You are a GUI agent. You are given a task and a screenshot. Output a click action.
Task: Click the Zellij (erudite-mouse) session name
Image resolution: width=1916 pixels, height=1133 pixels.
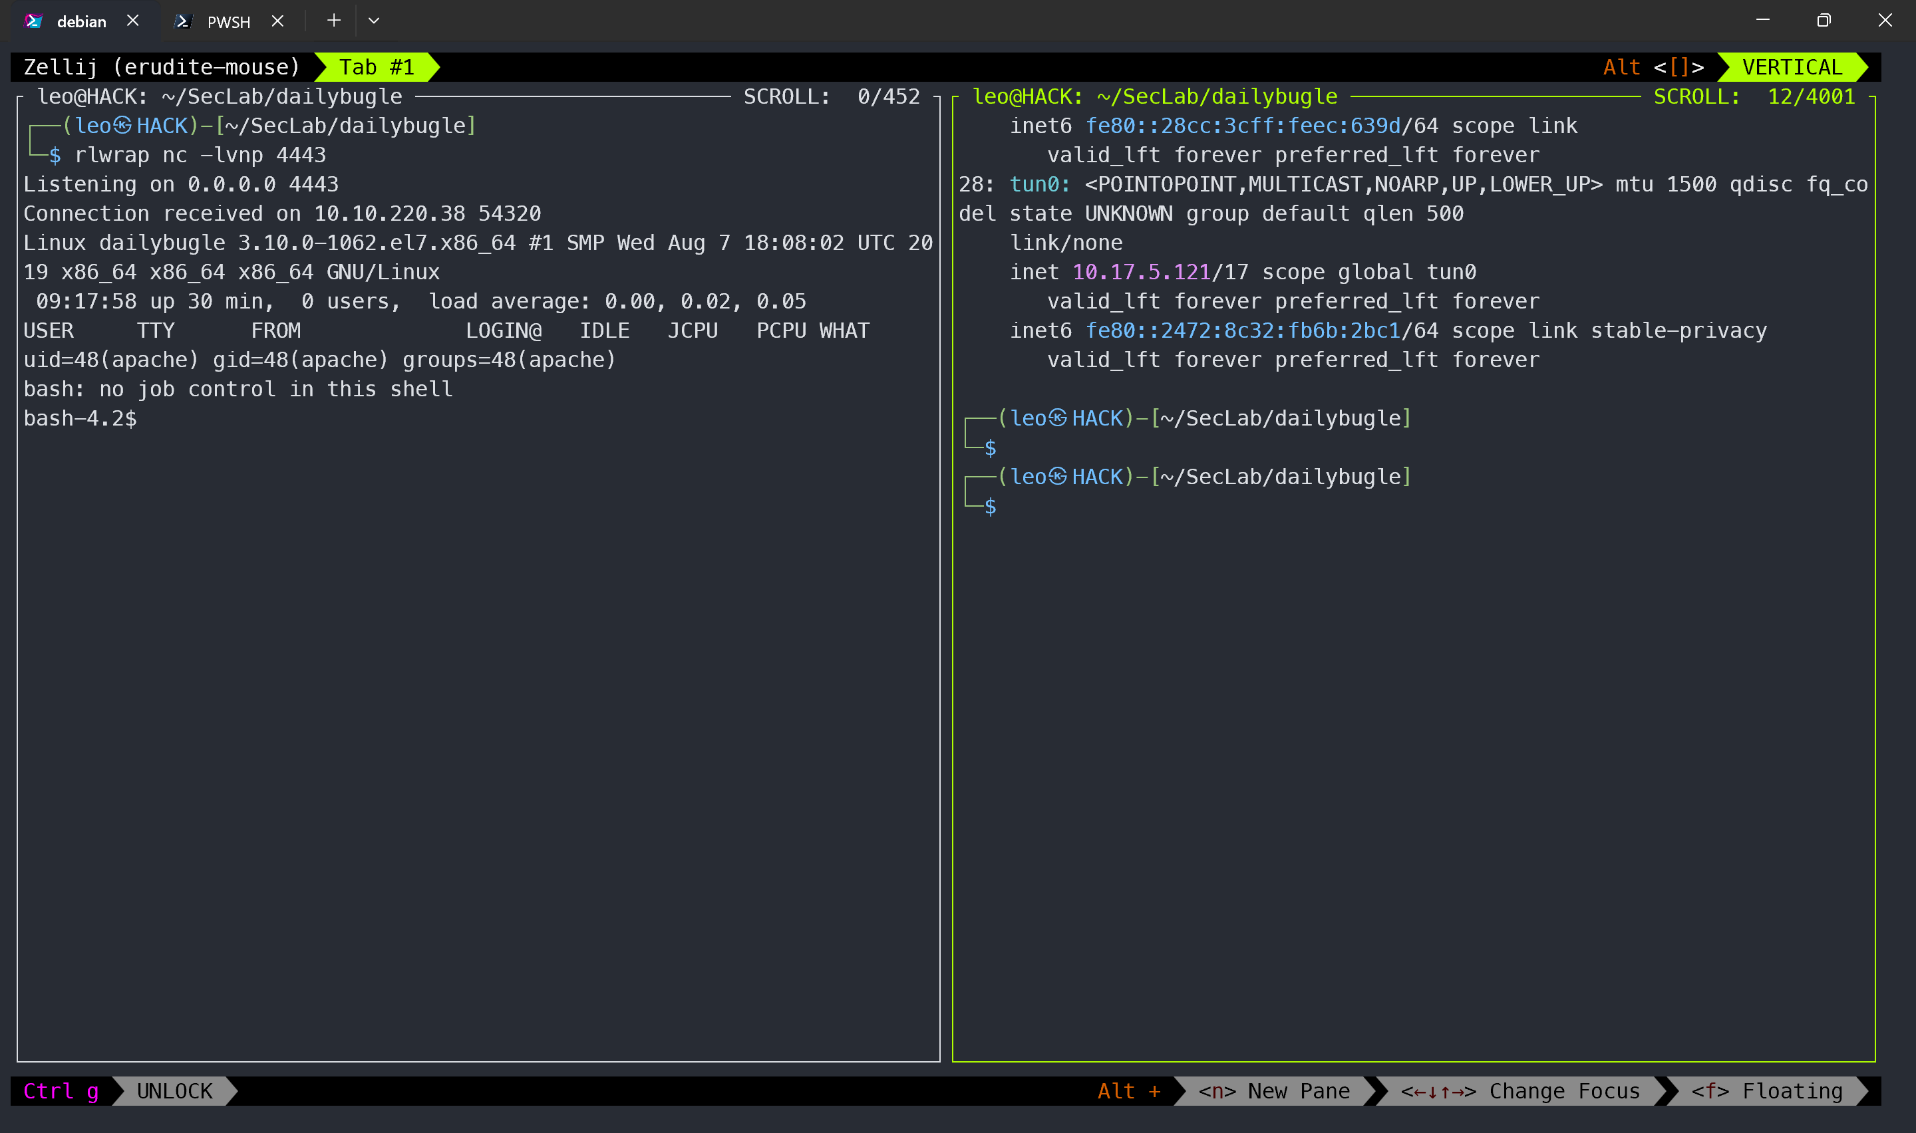pos(162,67)
